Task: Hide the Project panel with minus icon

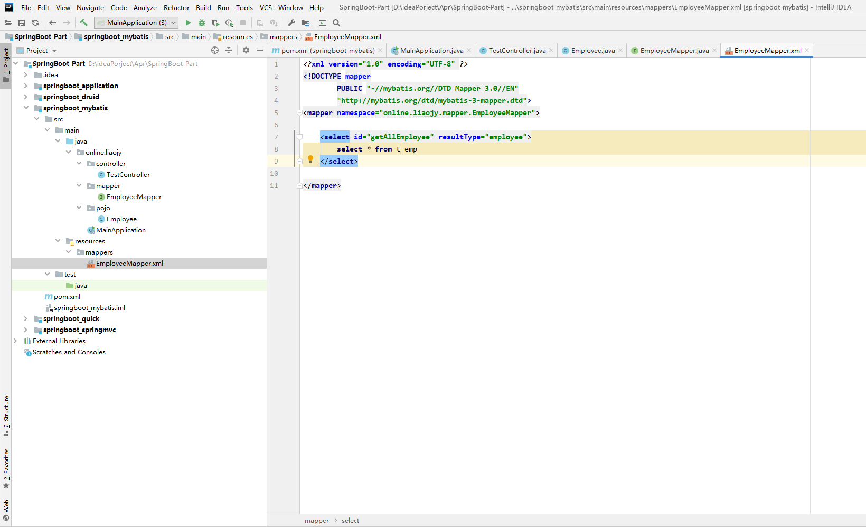Action: pos(260,50)
